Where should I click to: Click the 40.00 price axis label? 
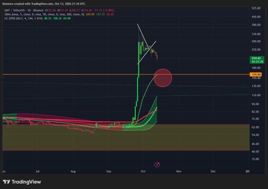pyautogui.click(x=255, y=152)
